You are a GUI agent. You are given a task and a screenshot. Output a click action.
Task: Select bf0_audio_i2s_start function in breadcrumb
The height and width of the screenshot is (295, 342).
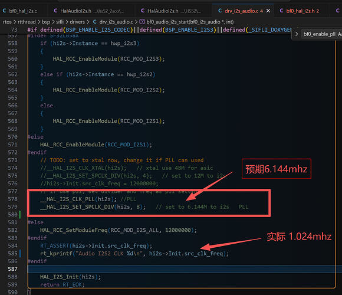[x=190, y=22]
